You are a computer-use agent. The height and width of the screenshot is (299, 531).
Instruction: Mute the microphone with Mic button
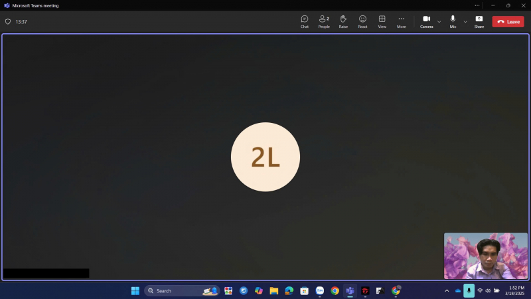pos(453,21)
